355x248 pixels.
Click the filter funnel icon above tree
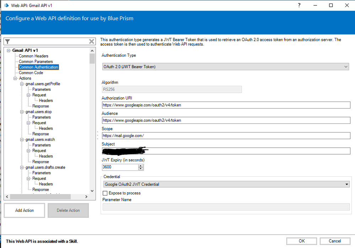click(7, 42)
